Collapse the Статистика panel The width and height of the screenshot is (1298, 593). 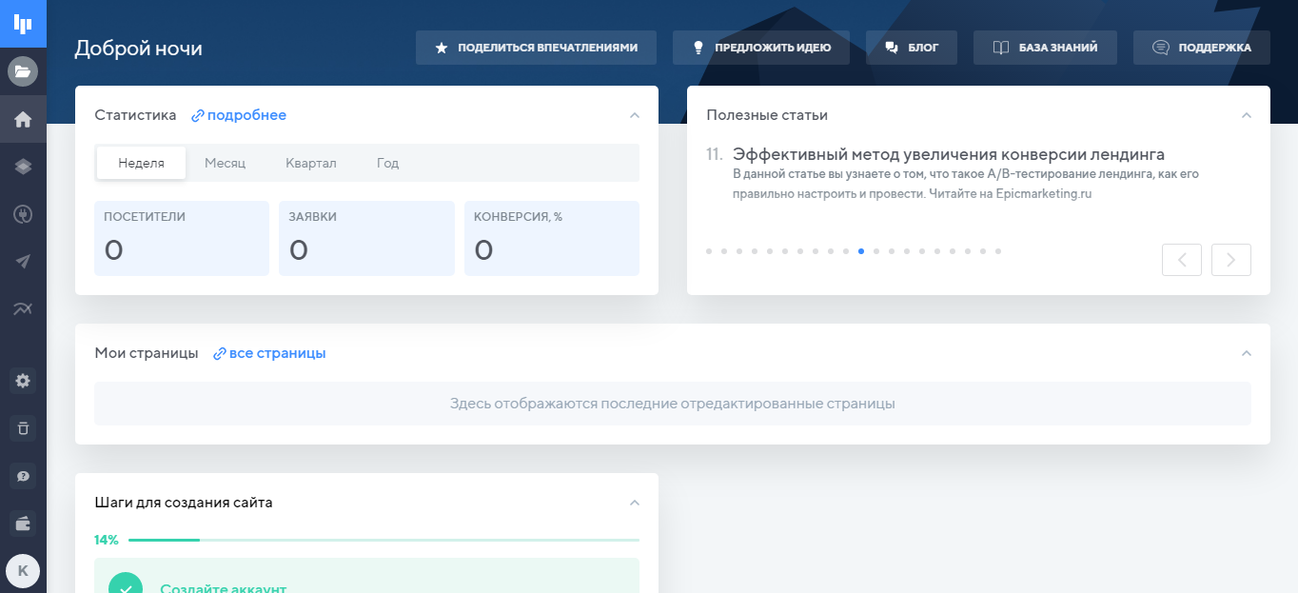[635, 115]
